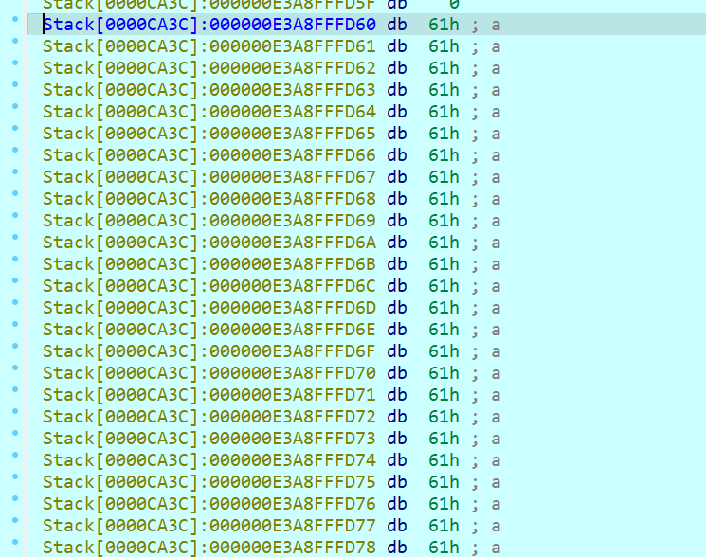The width and height of the screenshot is (706, 557).
Task: Click the gutter dot next to address 000000E3A8FFFD64
Action: (x=14, y=112)
